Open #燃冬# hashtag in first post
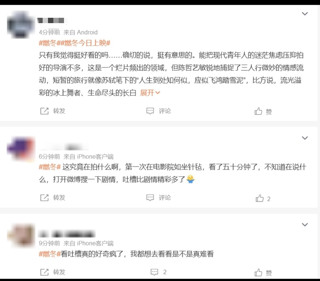This screenshot has width=320, height=281. 47,43
